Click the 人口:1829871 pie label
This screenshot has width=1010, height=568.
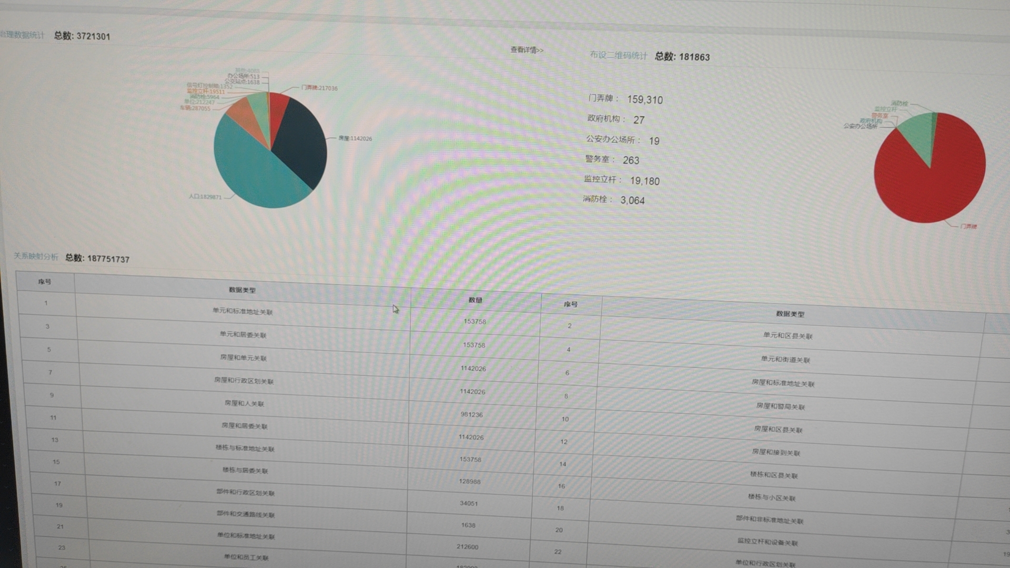[x=205, y=197]
